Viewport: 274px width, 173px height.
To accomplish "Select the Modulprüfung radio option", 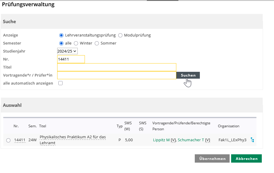I will 120,35.
